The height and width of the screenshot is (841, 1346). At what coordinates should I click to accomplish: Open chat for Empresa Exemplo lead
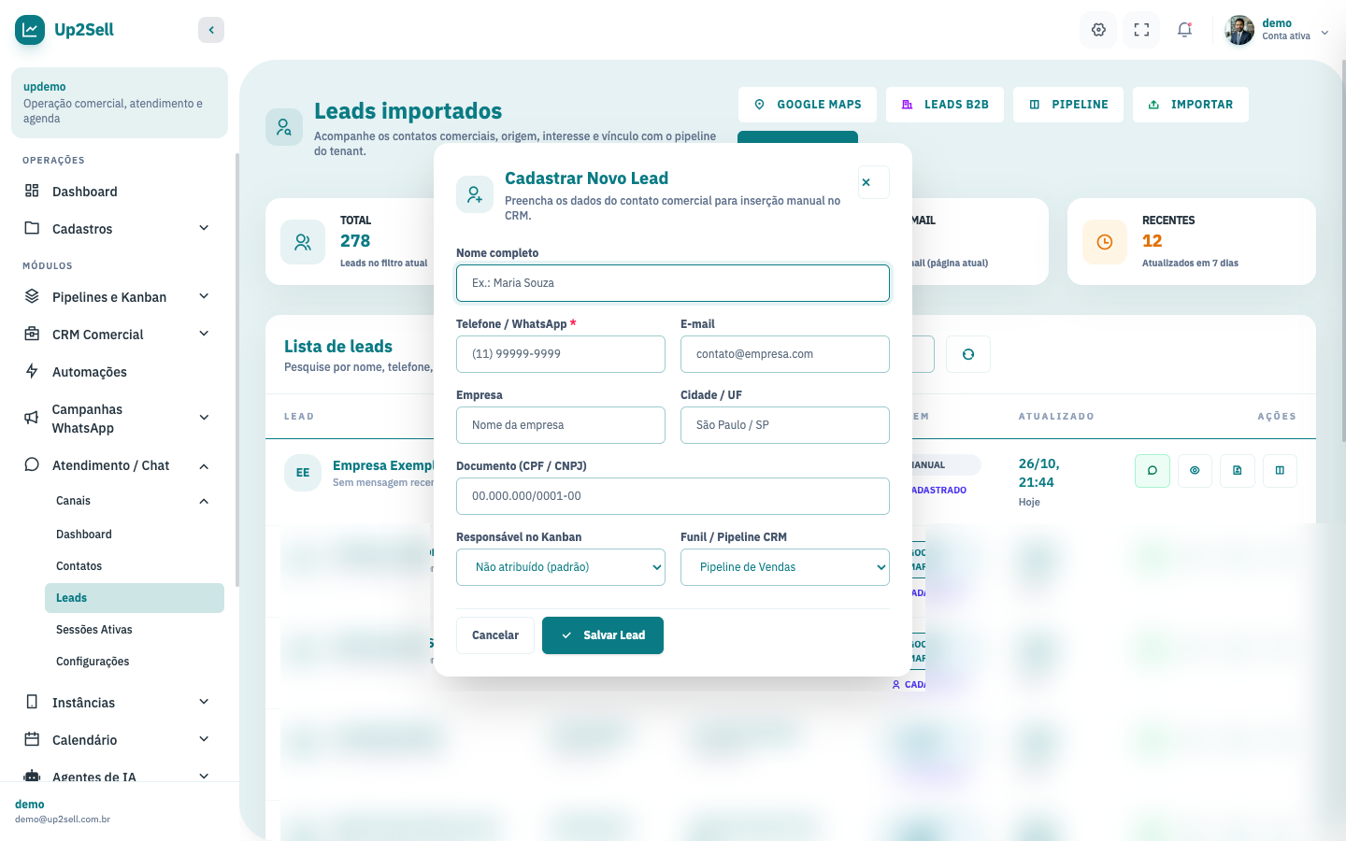pos(1153,471)
